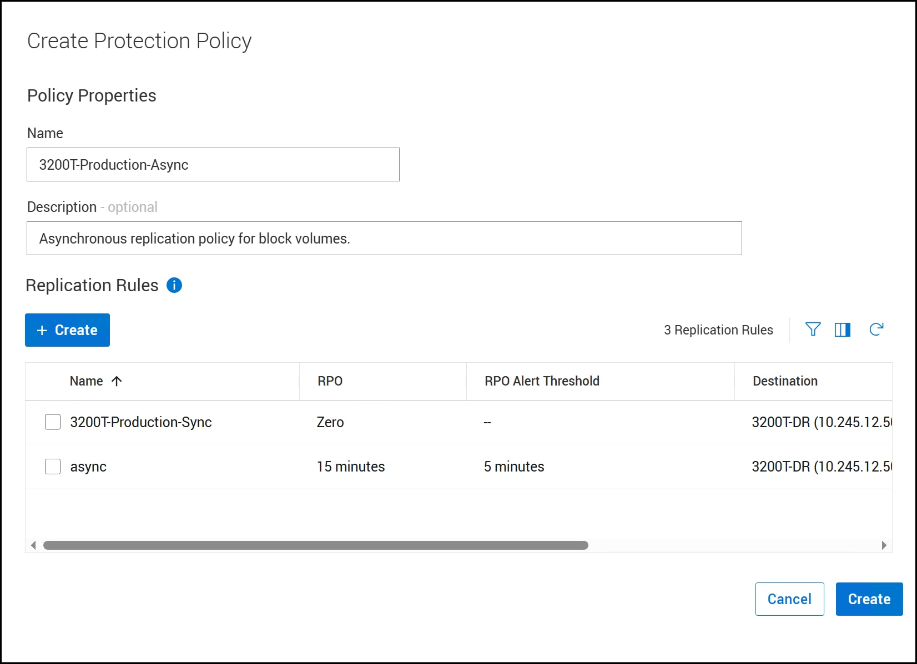Click the 3200T-Production-Sync rule name

pyautogui.click(x=141, y=422)
